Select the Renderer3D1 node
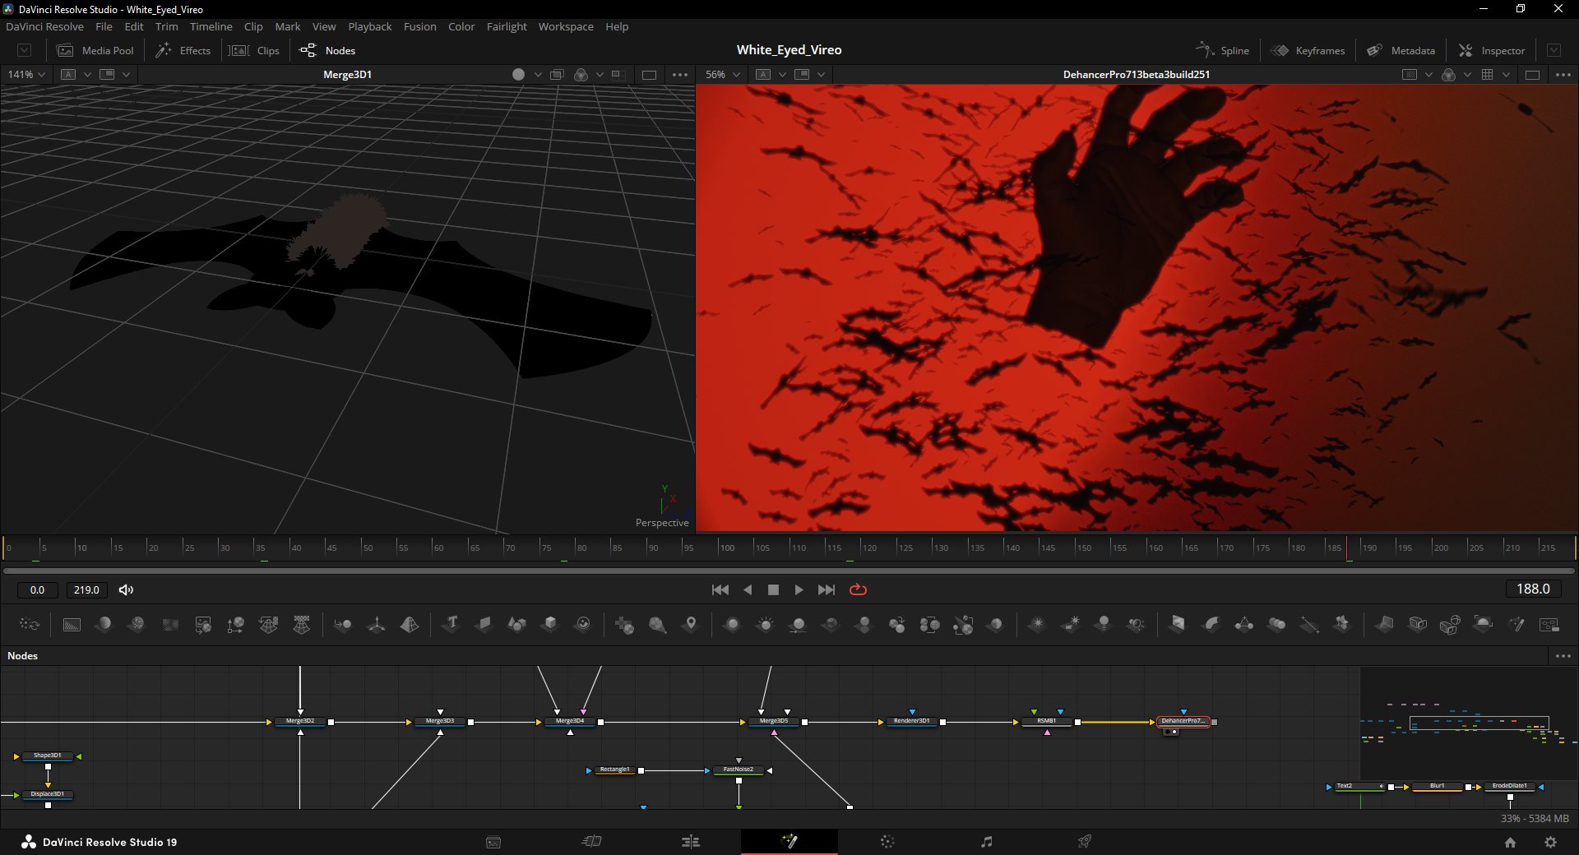The image size is (1579, 855). pyautogui.click(x=911, y=721)
